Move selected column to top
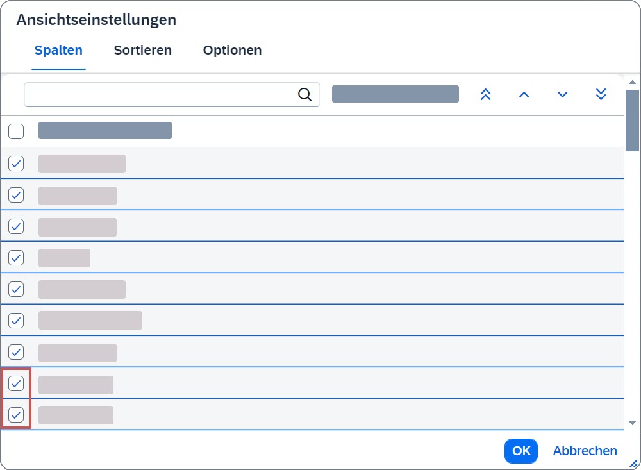The image size is (641, 470). [x=486, y=95]
